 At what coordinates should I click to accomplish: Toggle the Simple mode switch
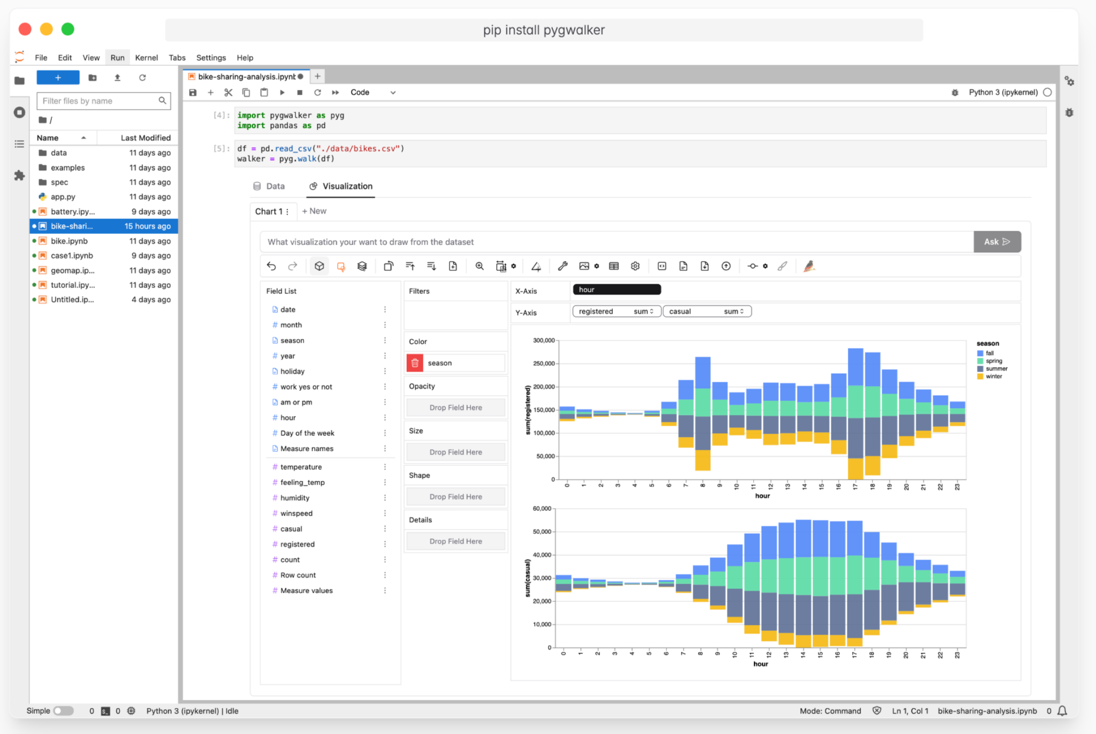(x=63, y=711)
